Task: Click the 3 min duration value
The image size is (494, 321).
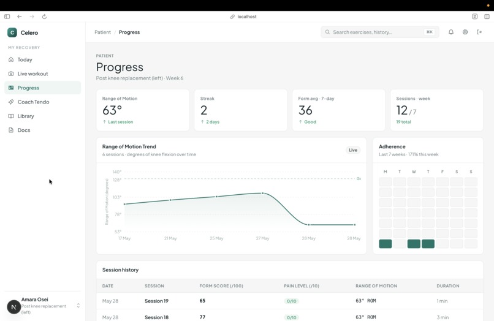Action: (443, 317)
